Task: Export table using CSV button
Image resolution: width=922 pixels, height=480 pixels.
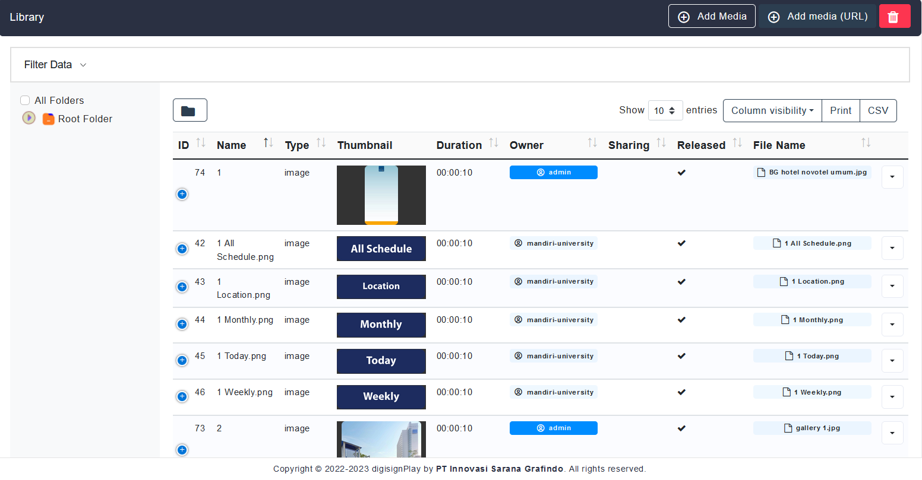Action: point(877,110)
